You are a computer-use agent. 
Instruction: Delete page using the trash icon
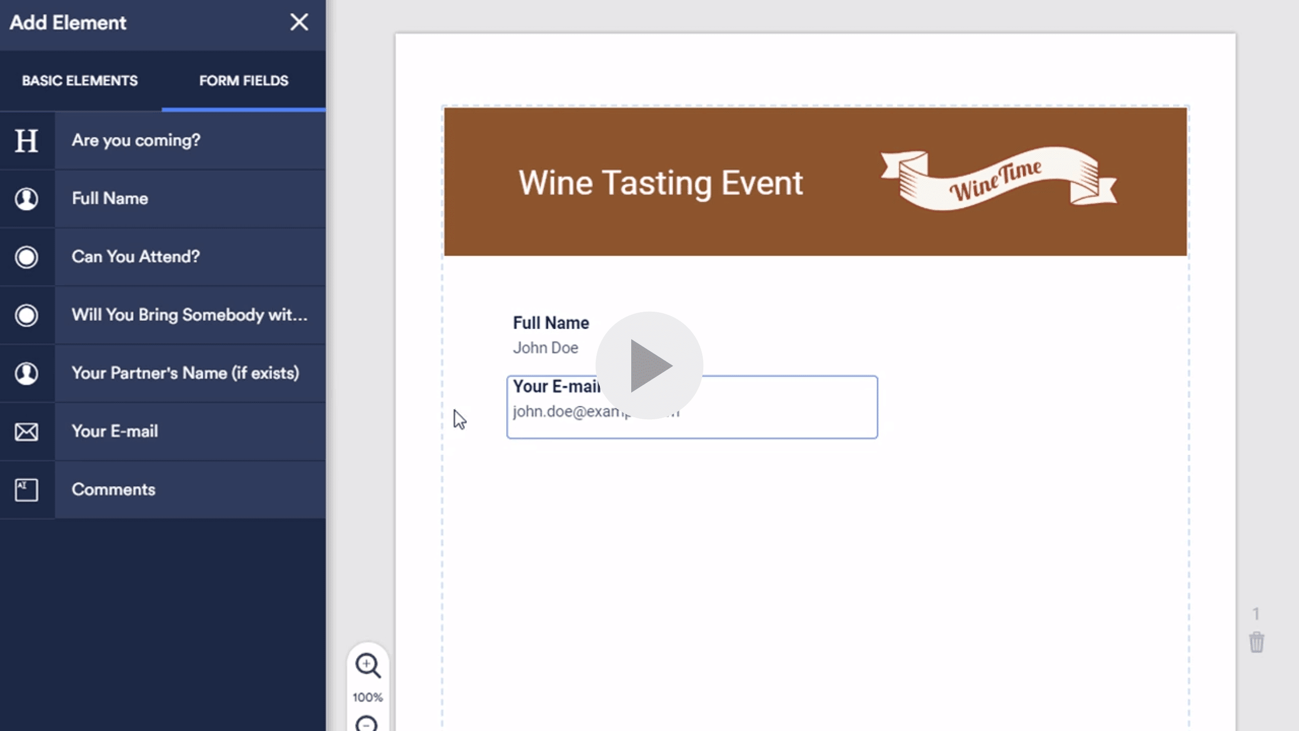tap(1256, 642)
